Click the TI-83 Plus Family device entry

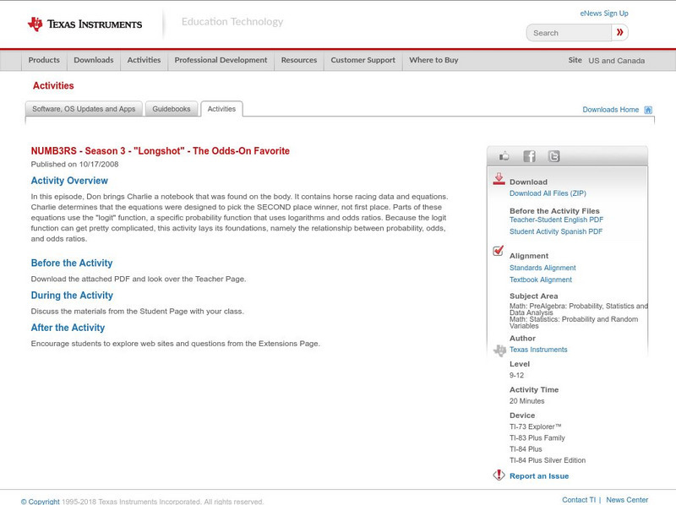point(537,437)
